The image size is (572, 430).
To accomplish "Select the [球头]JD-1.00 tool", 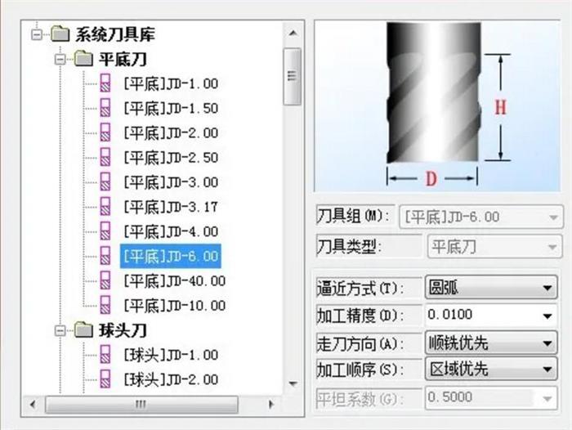I will [171, 355].
